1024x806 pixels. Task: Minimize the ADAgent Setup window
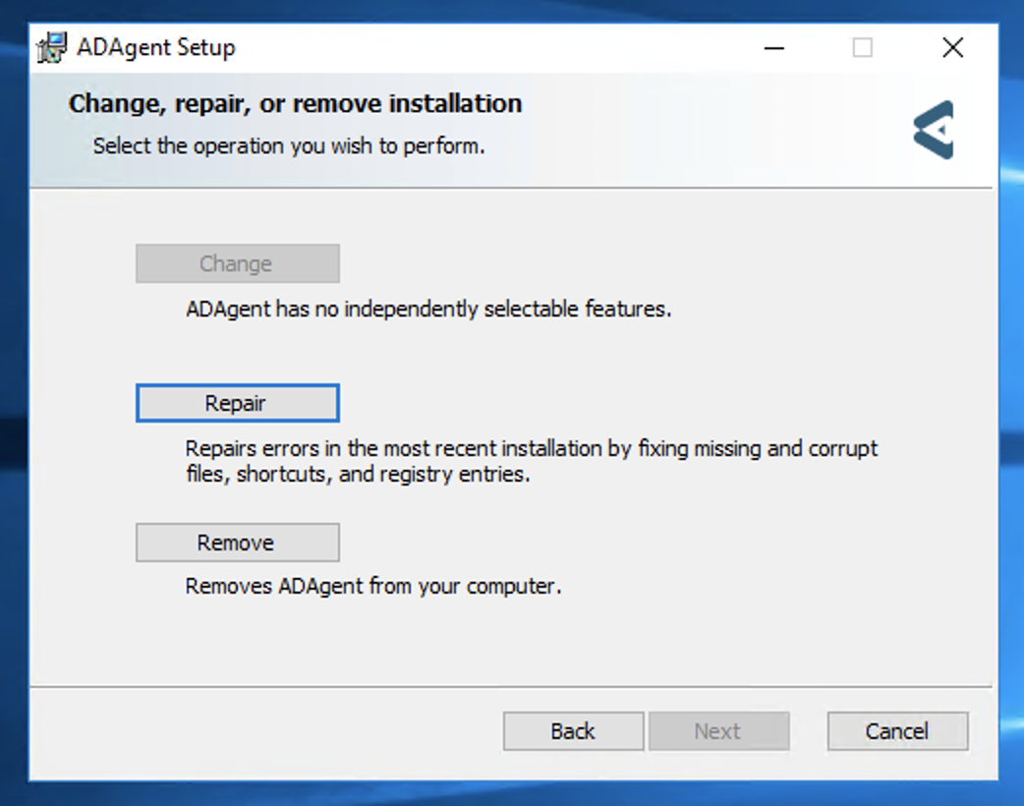tap(774, 48)
